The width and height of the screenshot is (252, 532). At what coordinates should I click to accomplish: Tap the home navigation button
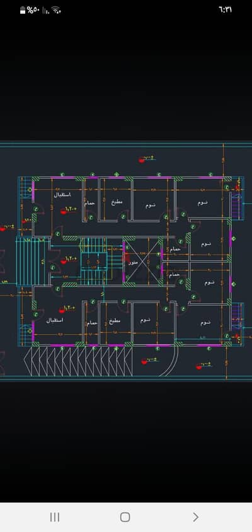tap(125, 517)
